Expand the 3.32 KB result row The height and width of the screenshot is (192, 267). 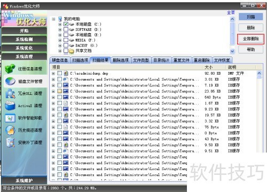coord(53,121)
